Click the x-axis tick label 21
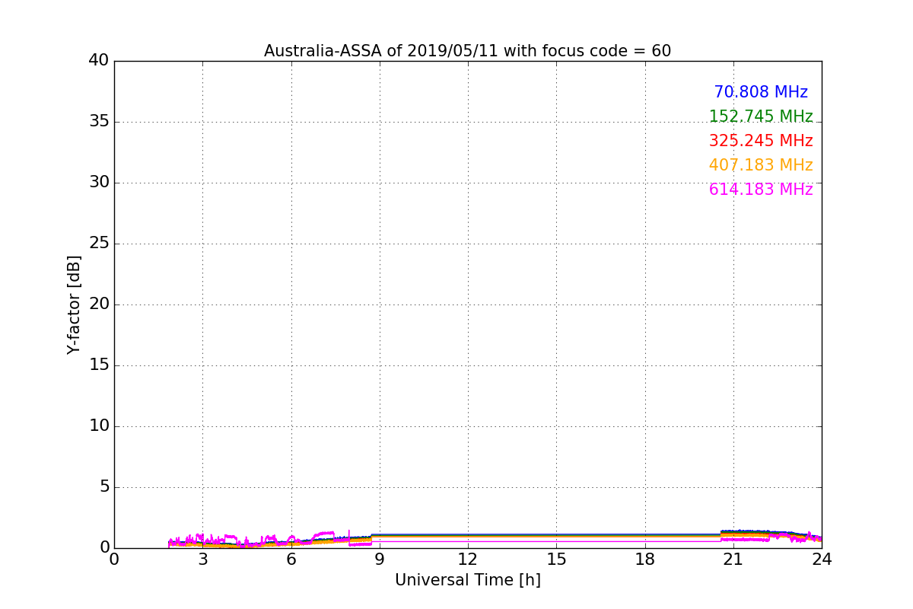913x609 pixels. (733, 560)
